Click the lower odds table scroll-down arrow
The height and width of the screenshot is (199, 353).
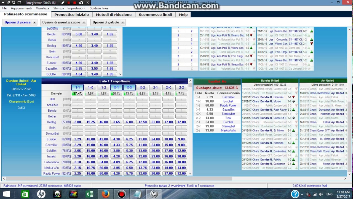[190, 173]
